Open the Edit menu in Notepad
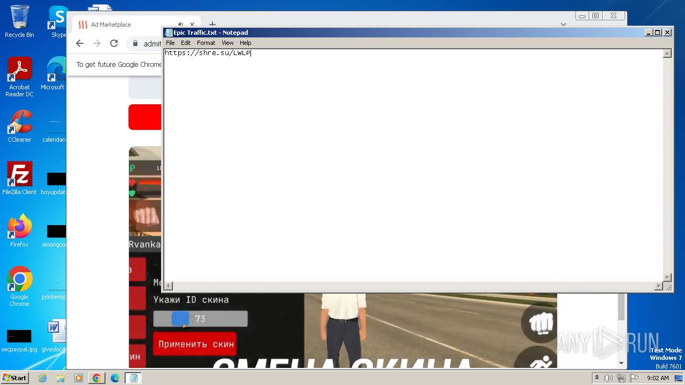The height and width of the screenshot is (385, 685). pos(186,43)
